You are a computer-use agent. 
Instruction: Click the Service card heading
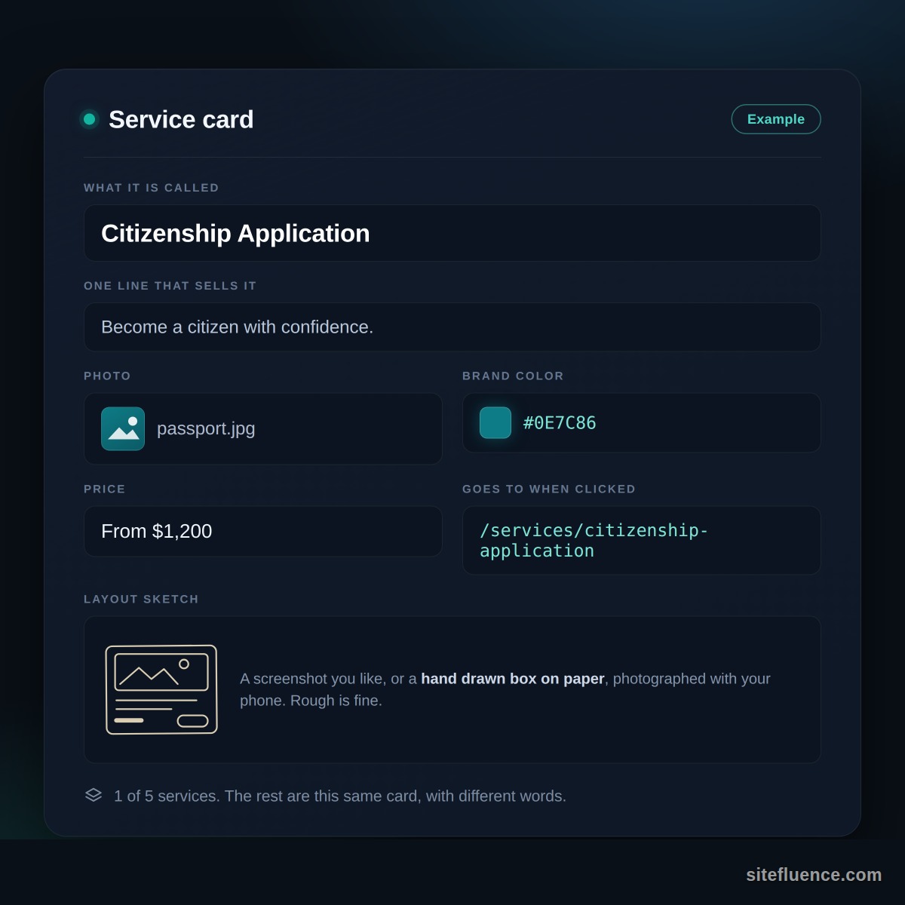[x=181, y=119]
